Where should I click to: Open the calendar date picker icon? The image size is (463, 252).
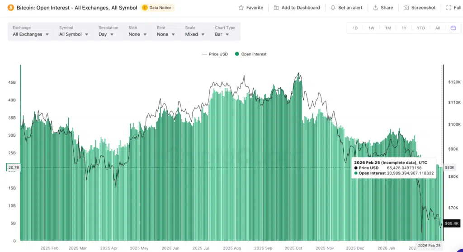pyautogui.click(x=453, y=28)
